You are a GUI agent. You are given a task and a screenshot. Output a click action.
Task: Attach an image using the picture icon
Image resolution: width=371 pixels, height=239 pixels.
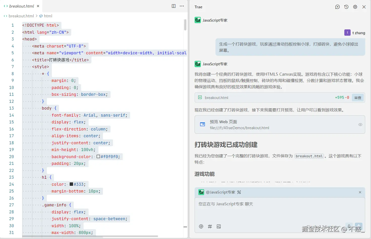pos(219,226)
